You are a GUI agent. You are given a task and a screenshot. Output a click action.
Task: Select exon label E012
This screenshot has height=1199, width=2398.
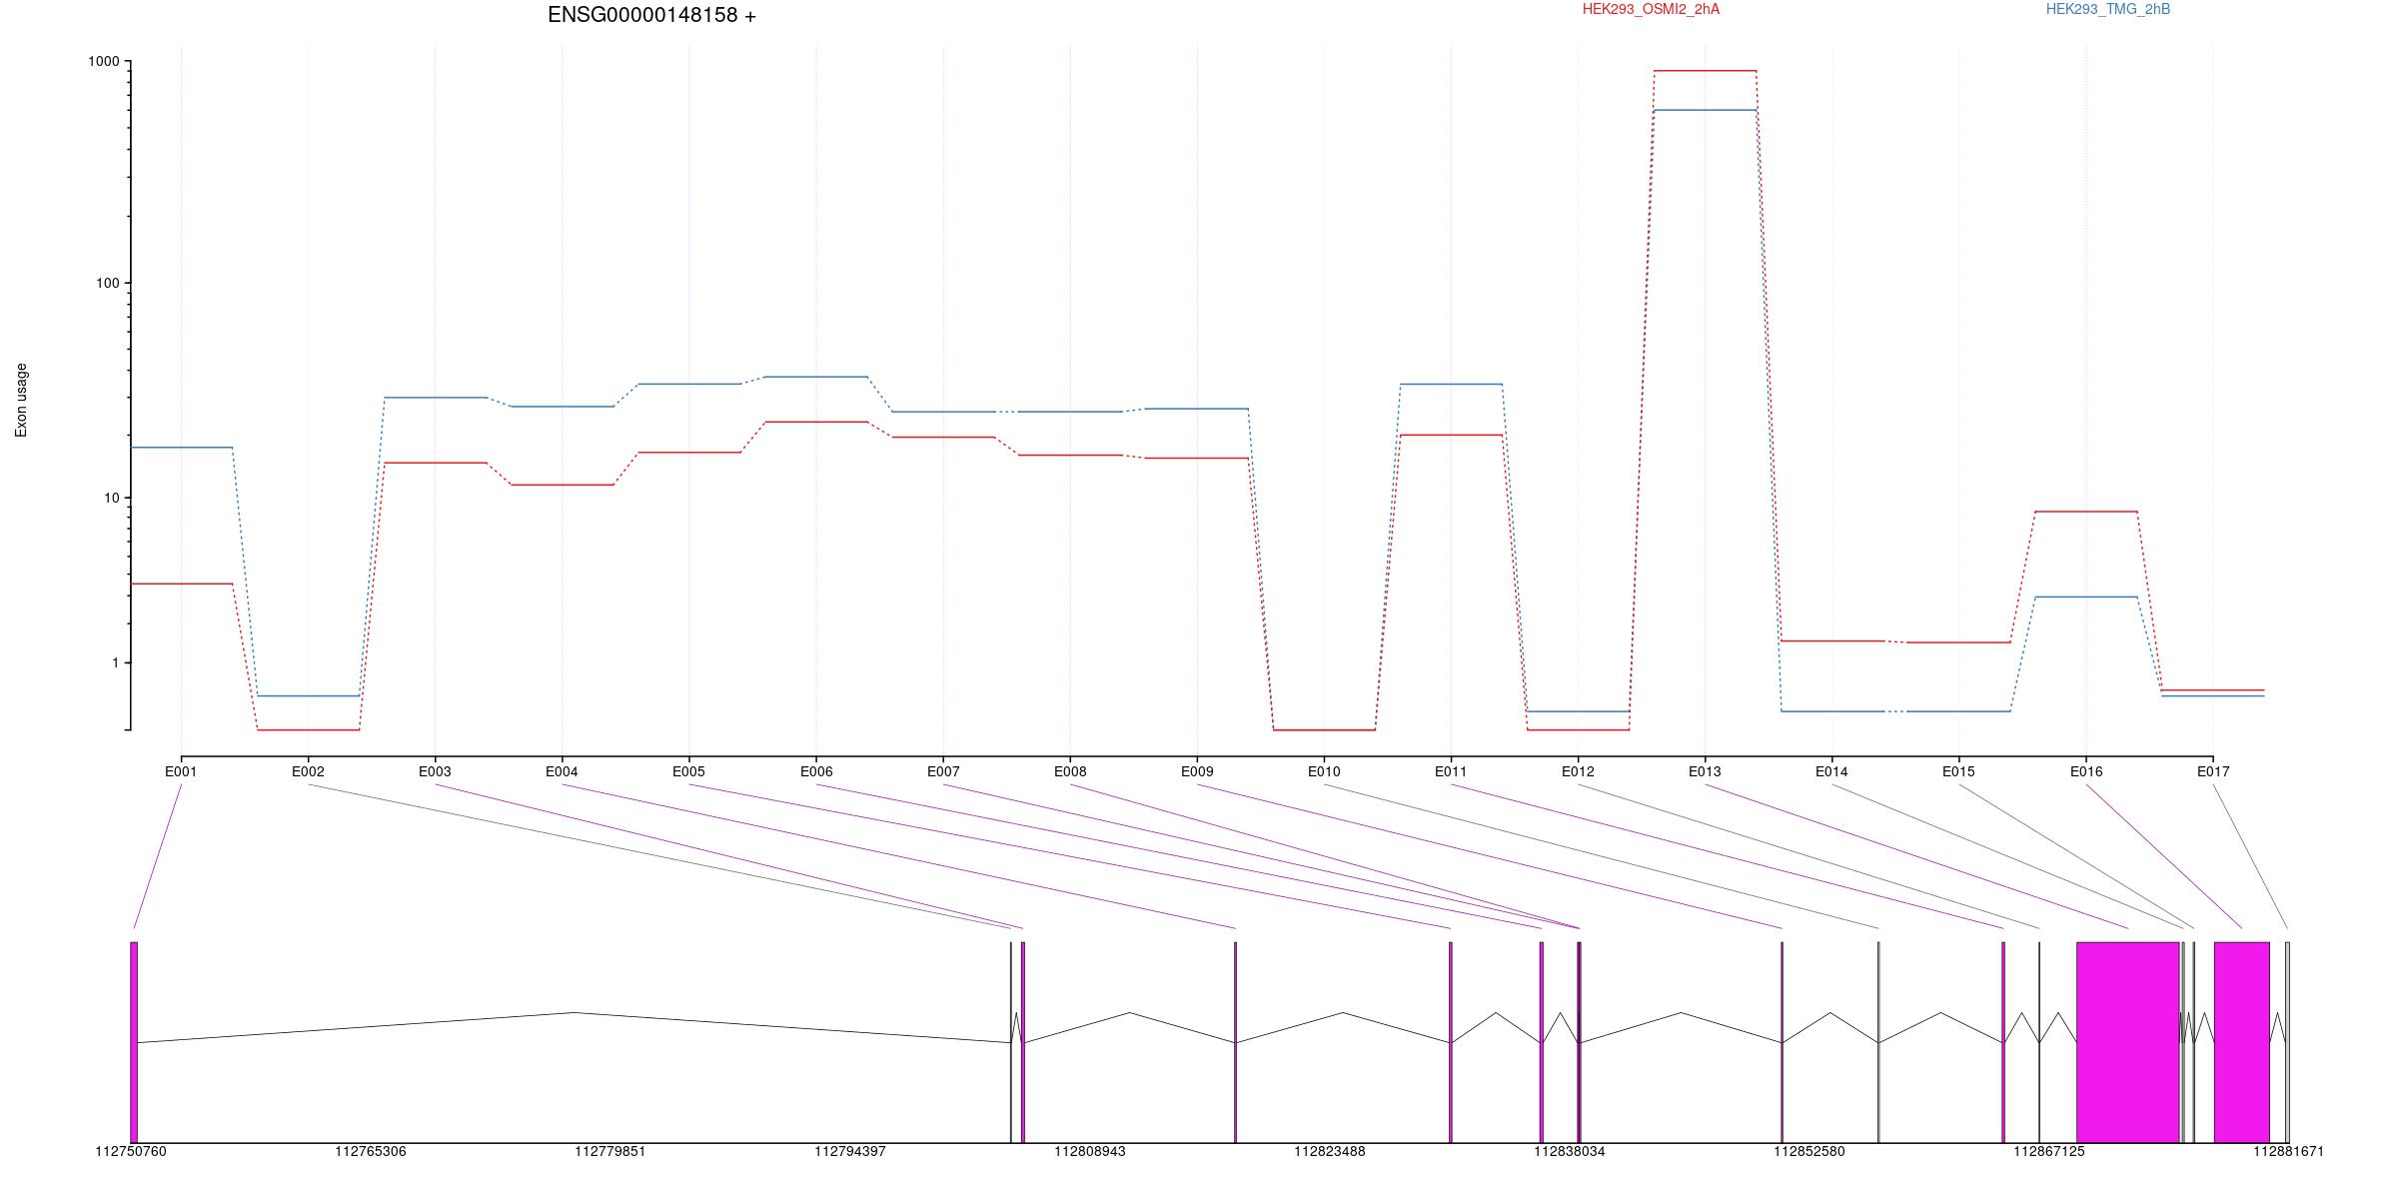pos(1578,771)
